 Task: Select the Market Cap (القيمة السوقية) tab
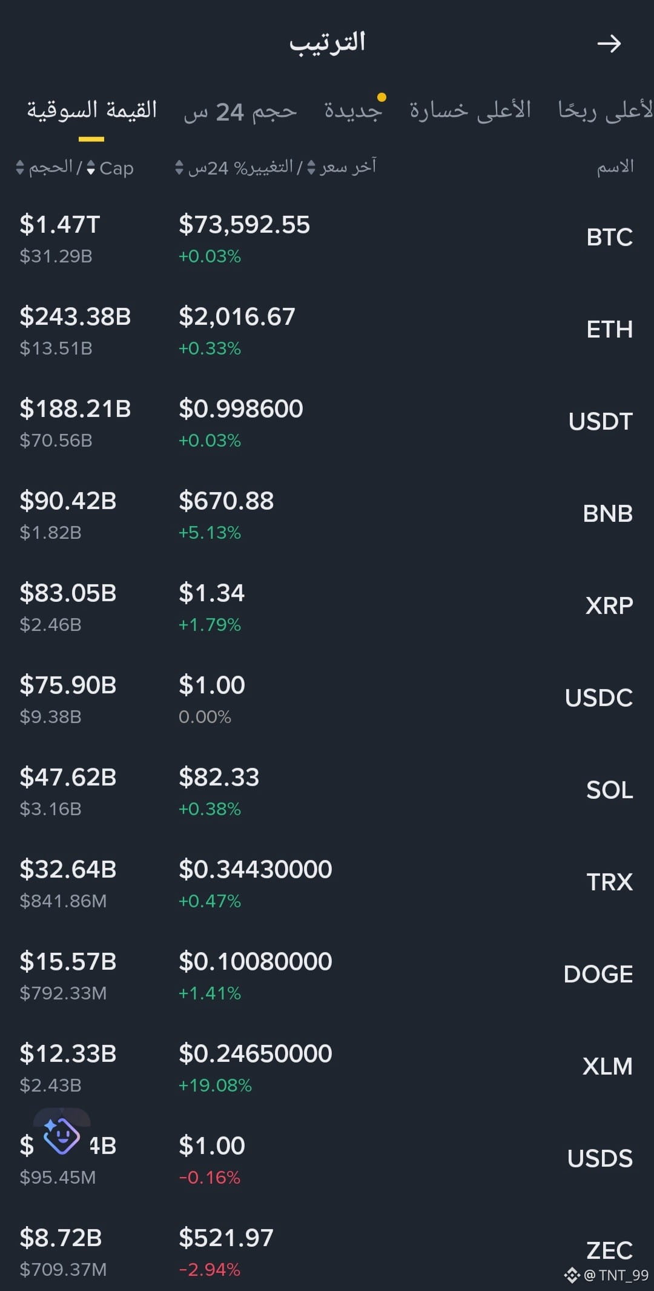(x=91, y=110)
